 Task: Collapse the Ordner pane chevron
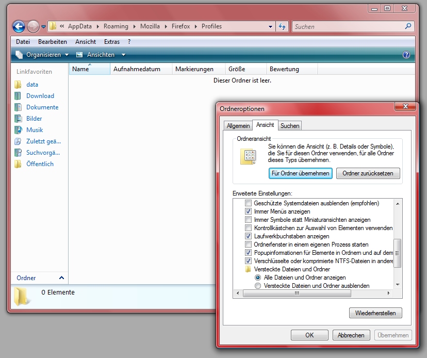click(x=61, y=278)
